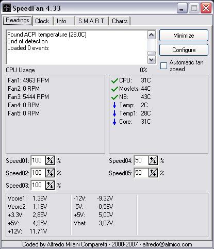This screenshot has height=249, width=214.
Task: Enable the Automatic fan speed checkbox
Action: 163,65
